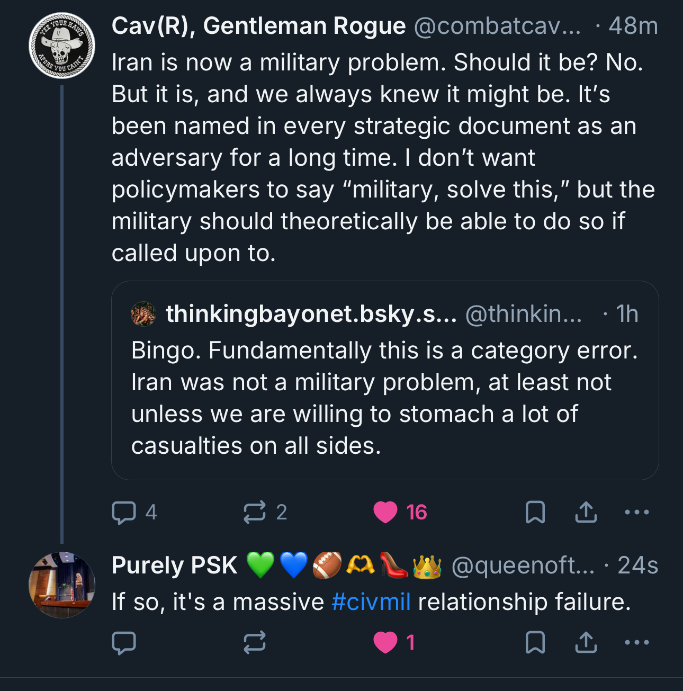Screen dimensions: 683x691
Task: Open more options on Purely PSK's reply
Action: click(x=636, y=643)
